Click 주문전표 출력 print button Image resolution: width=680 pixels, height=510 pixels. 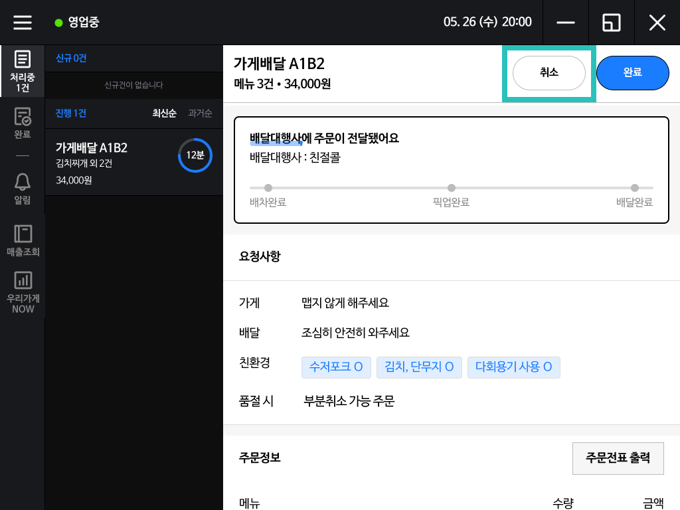[618, 458]
